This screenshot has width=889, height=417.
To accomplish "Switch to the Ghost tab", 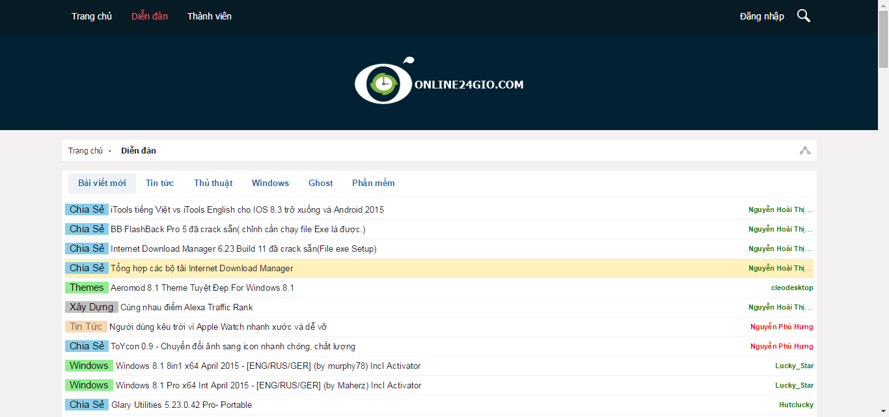I will [x=320, y=183].
